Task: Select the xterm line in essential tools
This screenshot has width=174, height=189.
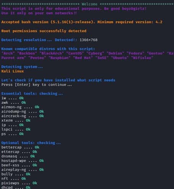Action: click(x=16, y=120)
